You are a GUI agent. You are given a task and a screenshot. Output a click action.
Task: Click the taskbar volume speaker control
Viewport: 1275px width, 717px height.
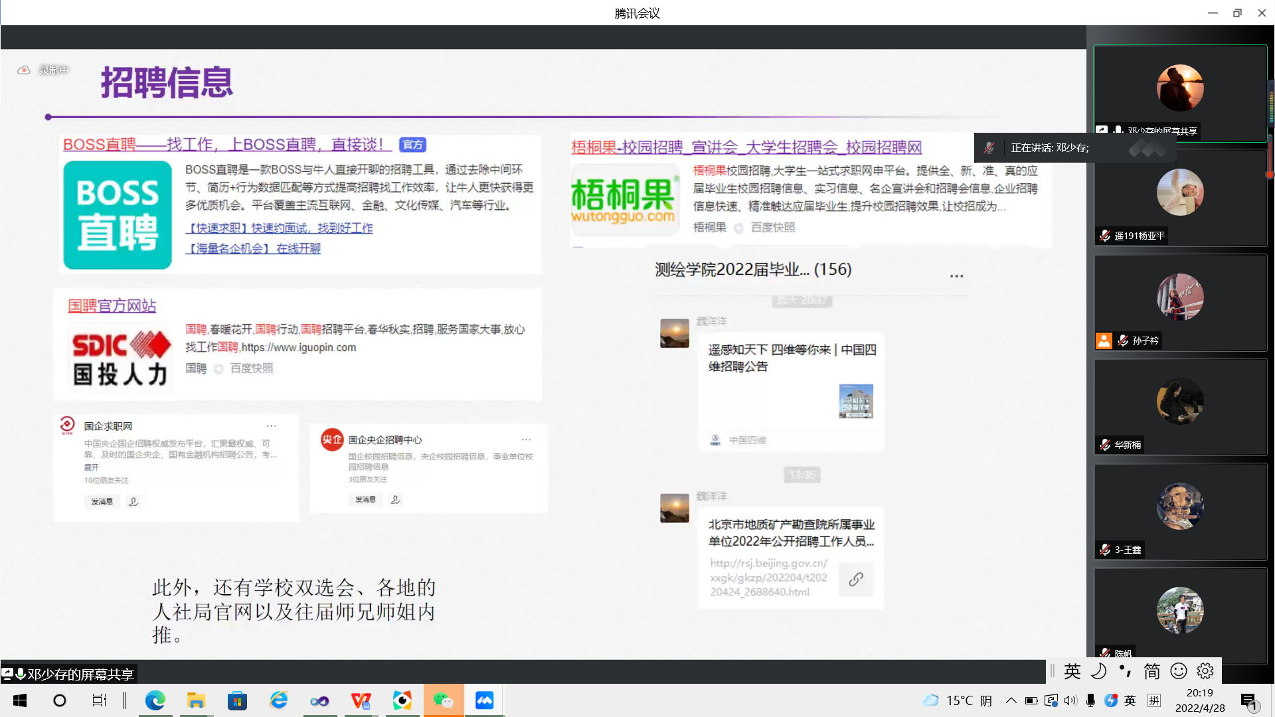[x=1070, y=700]
